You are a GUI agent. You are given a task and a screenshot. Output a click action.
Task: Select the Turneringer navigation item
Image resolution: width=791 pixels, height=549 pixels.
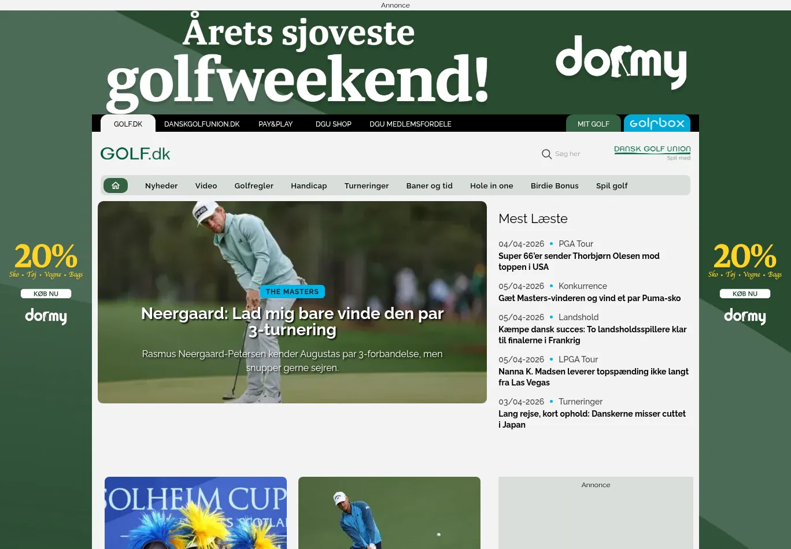(x=367, y=186)
